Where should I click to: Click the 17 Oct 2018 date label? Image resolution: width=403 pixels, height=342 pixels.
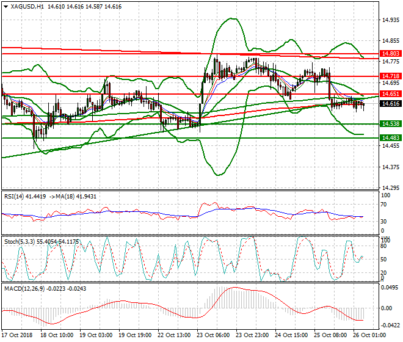(x=17, y=335)
